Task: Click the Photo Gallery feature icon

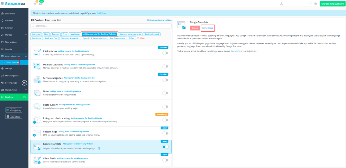Action: pos(37,106)
